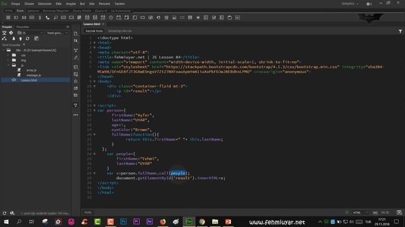
Task: Insert a Time field clock icon
Action: click(x=111, y=18)
